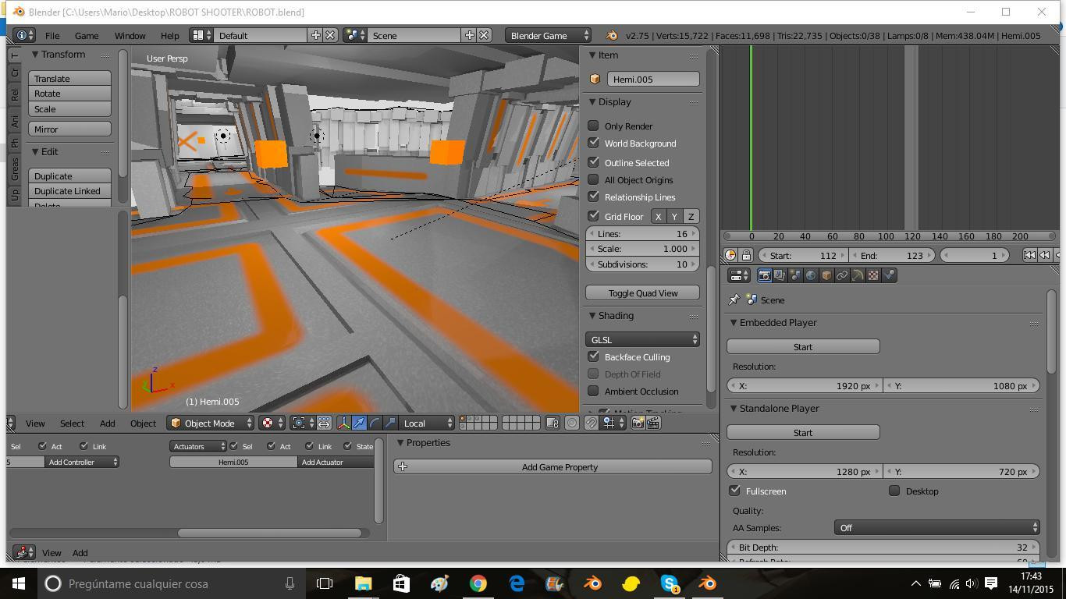Open the Local orientation dropdown
The width and height of the screenshot is (1066, 599).
point(427,423)
